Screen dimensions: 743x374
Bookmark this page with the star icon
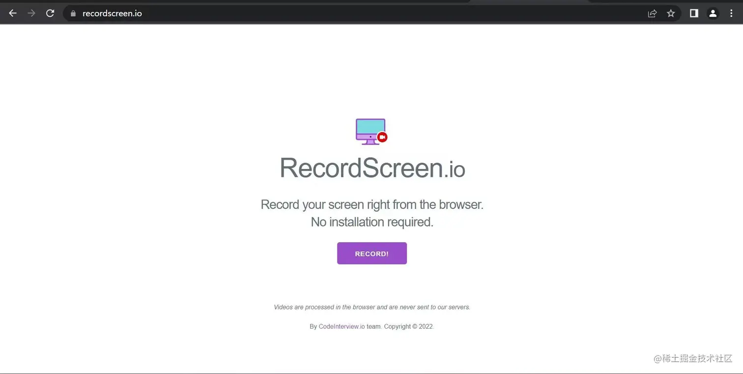[x=671, y=13]
